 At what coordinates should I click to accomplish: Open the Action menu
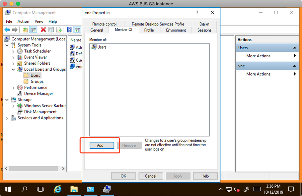click(x=23, y=21)
